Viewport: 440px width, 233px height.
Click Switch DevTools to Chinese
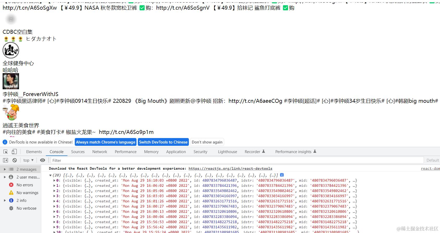[x=163, y=142]
